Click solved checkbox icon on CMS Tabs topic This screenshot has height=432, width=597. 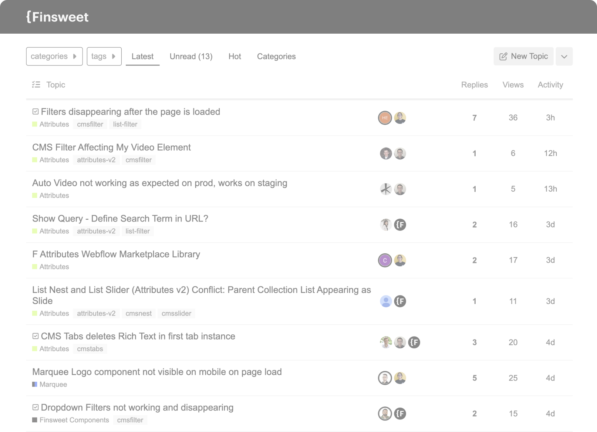click(36, 336)
